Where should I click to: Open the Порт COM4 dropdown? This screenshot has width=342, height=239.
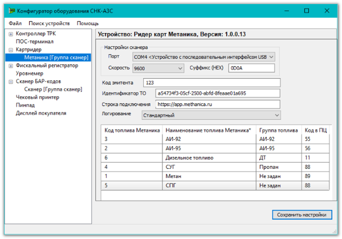point(203,56)
